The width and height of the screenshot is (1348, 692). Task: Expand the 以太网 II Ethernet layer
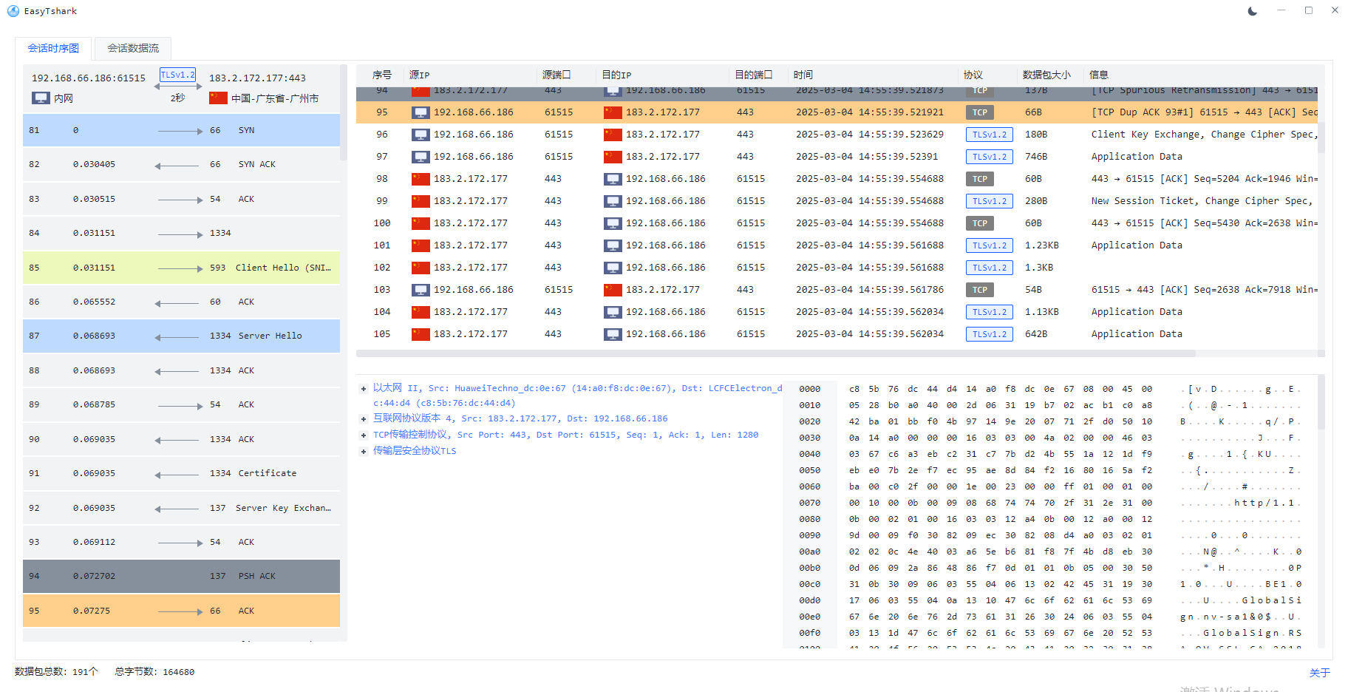pyautogui.click(x=364, y=389)
